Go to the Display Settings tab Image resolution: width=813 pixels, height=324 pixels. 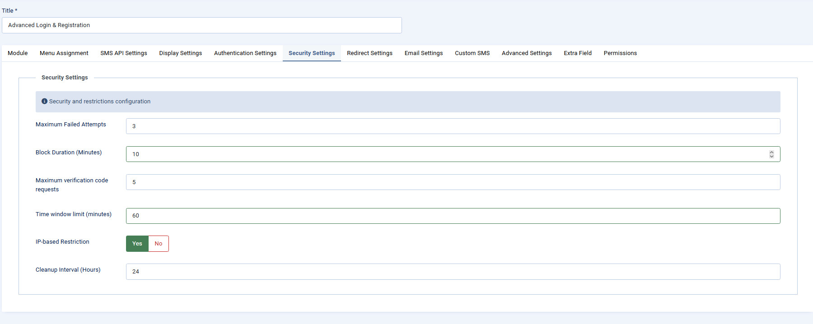pos(180,53)
